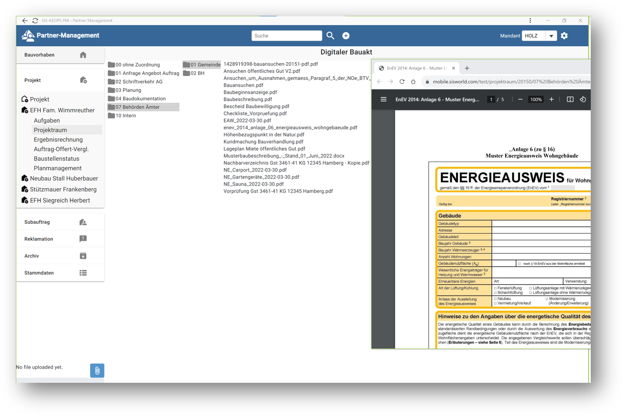
Task: Open the Baustellenstatus link in sidebar
Action: 56,159
